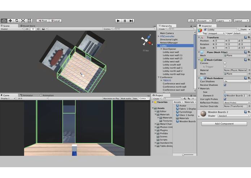Toggle Use Light Probes checkbox

pyautogui.click(x=225, y=99)
